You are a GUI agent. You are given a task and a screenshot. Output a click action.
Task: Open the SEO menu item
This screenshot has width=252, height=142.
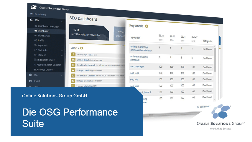tap(37, 20)
